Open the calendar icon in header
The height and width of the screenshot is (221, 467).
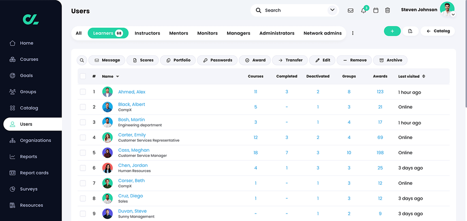click(x=376, y=11)
